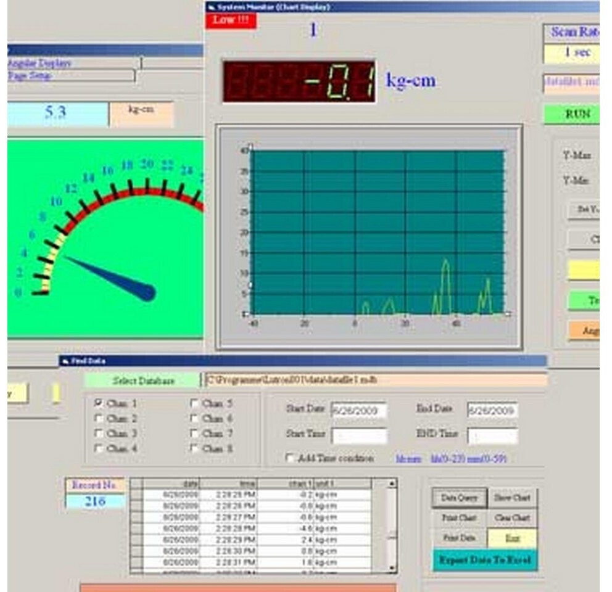612x592 pixels.
Task: Click orange Angular button at right
Action: tap(584, 331)
